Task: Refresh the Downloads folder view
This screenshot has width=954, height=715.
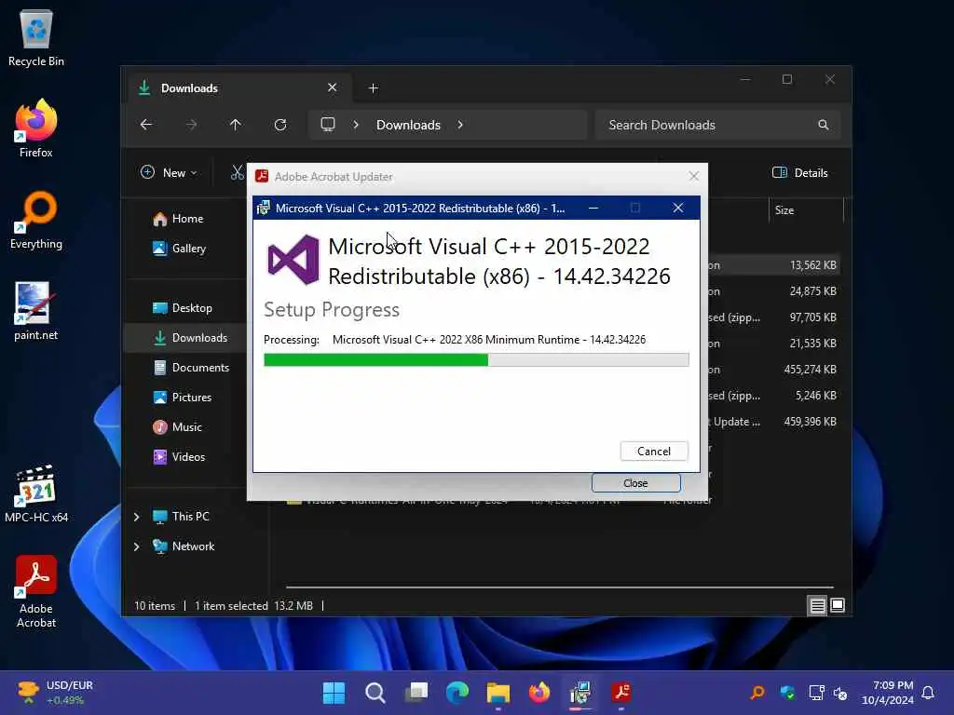Action: 279,125
